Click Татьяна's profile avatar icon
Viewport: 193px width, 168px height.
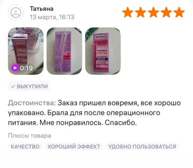(16, 13)
